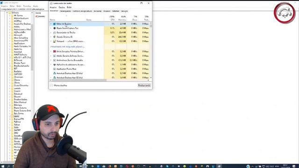
Task: Click the Task Manager title bar icon
Action: point(51,3)
